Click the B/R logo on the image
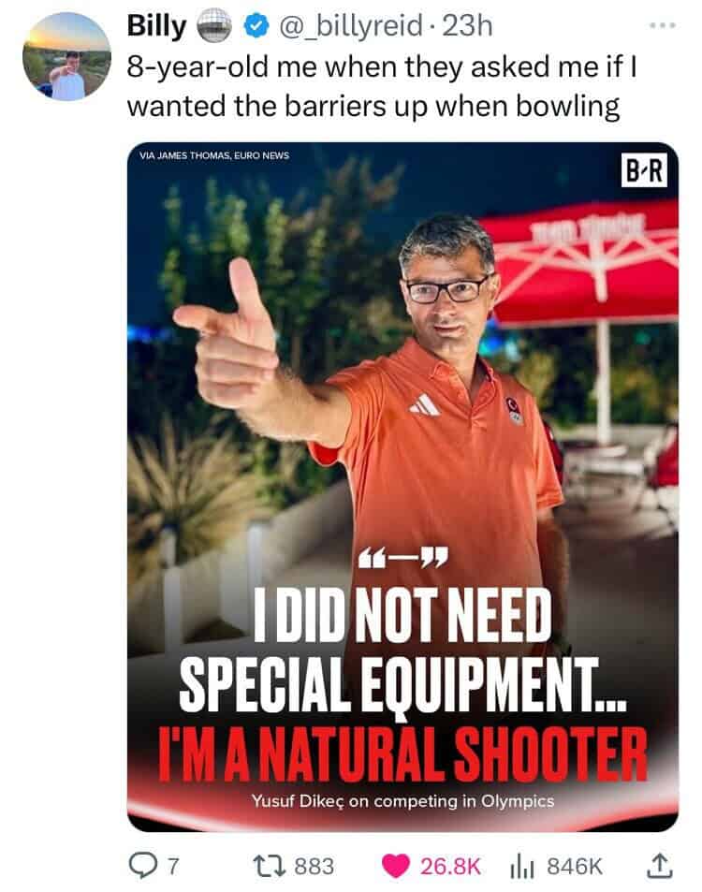 tap(644, 169)
